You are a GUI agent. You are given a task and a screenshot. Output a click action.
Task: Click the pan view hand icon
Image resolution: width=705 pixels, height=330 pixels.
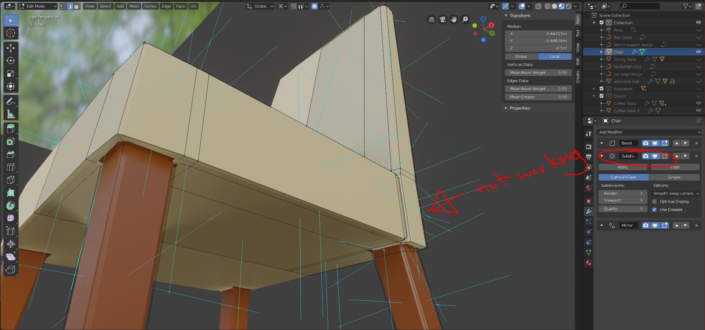454,19
